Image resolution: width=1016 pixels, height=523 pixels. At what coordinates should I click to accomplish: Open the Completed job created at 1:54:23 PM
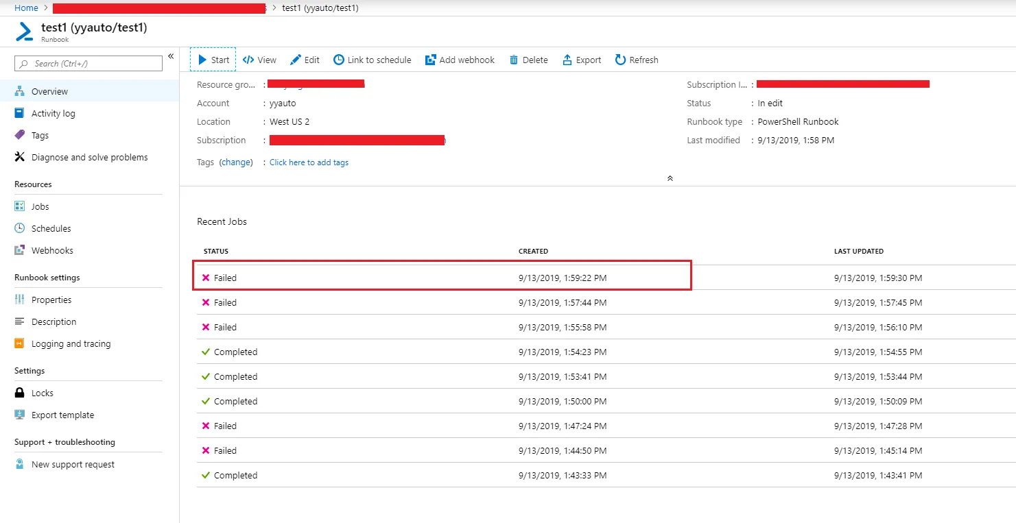(x=606, y=352)
